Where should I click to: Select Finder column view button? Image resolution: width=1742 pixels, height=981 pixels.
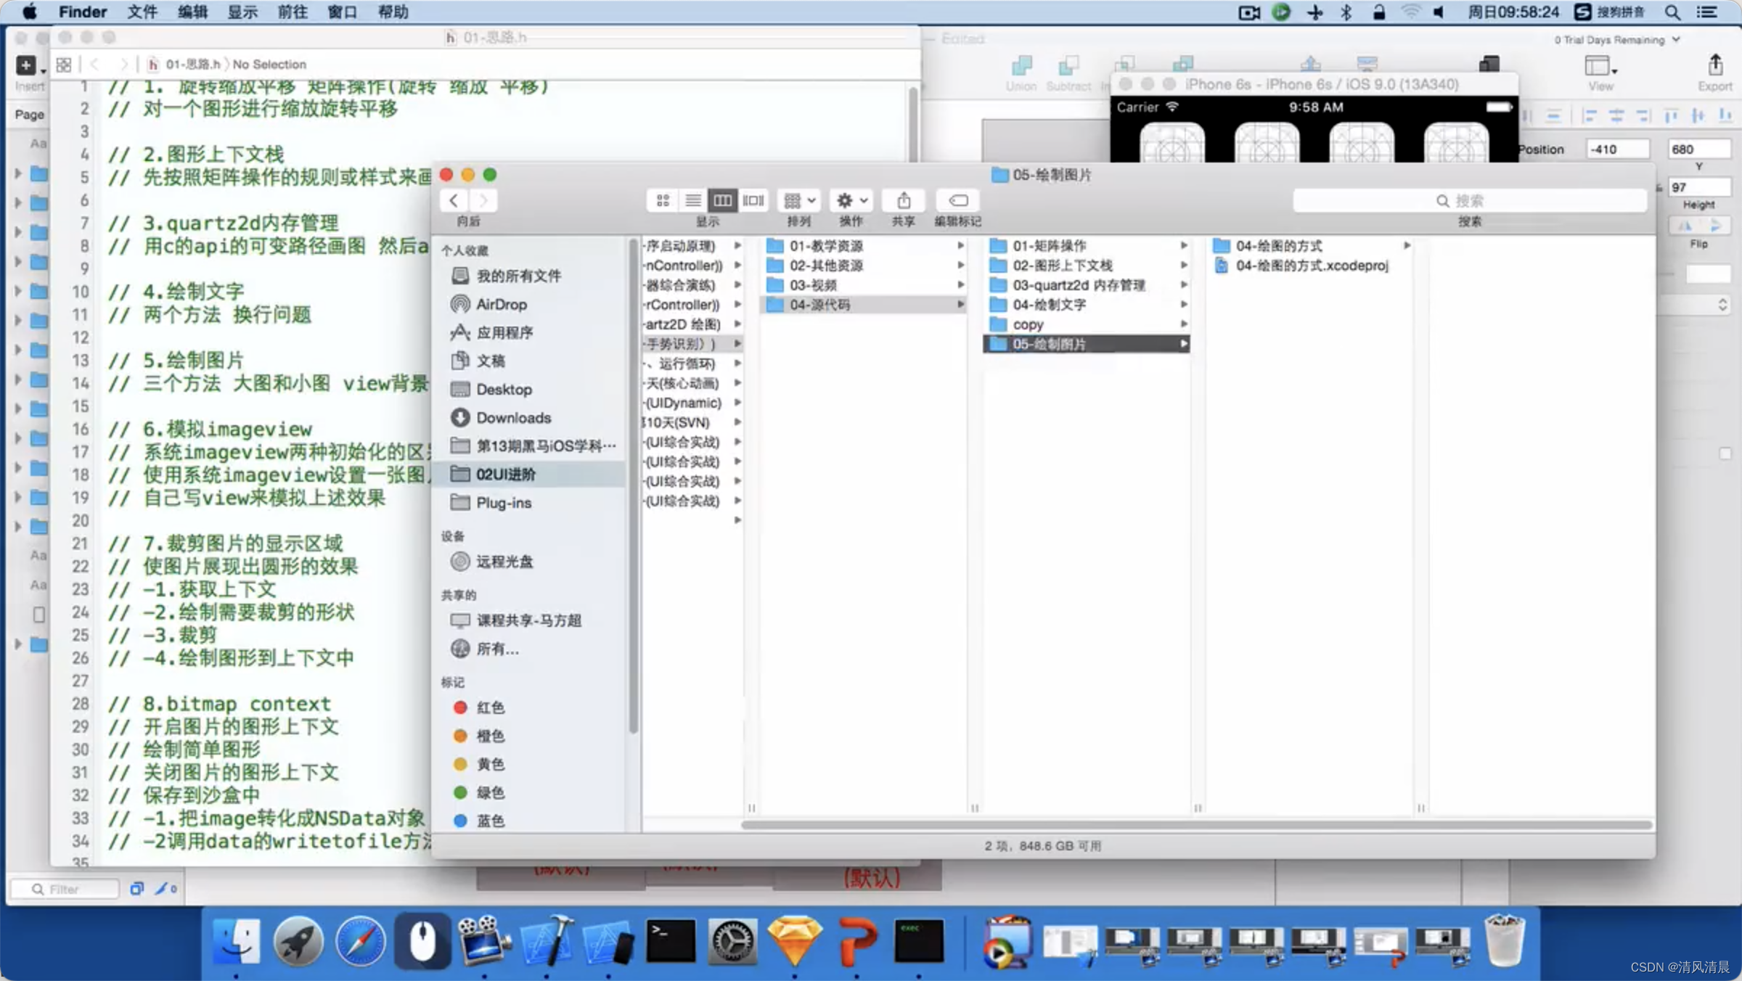click(723, 200)
